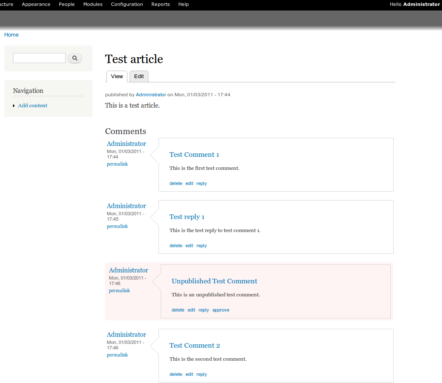Viewport: 442px width, 383px height.
Task: Open the Appearance admin menu
Action: tap(36, 4)
